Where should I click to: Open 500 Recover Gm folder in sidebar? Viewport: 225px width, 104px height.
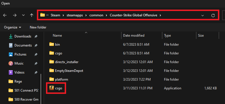pyautogui.click(x=26, y=99)
